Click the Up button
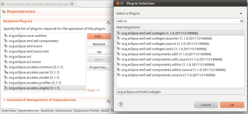 pos(99,52)
